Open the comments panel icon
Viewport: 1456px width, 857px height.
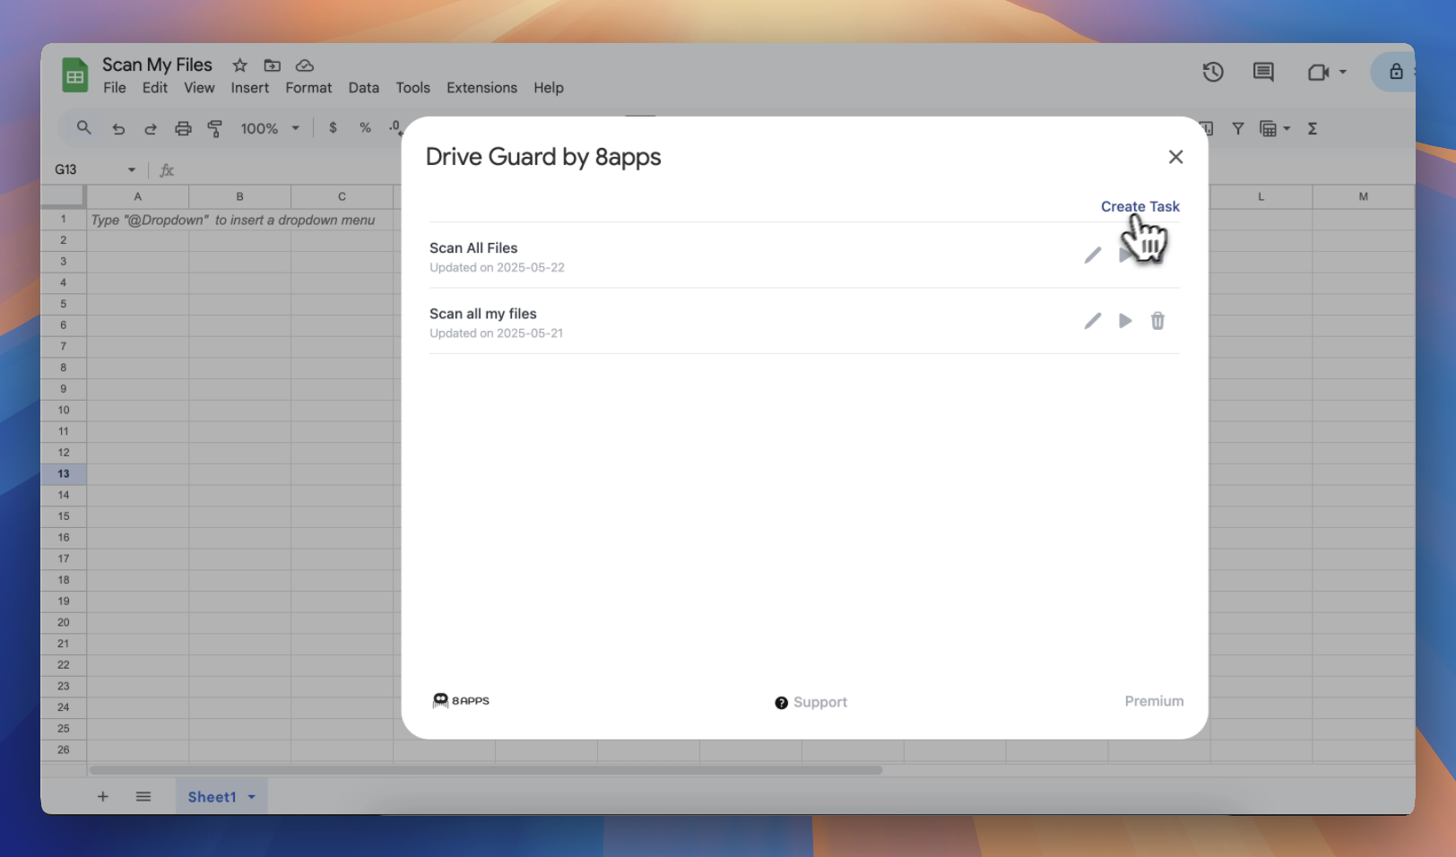click(1263, 72)
